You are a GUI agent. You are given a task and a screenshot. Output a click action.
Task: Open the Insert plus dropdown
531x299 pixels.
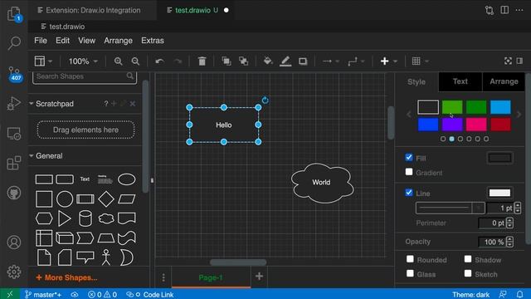point(388,61)
